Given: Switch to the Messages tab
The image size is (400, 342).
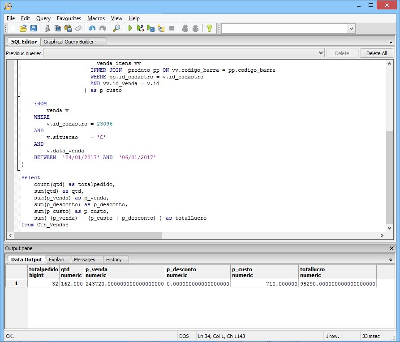Looking at the screenshot, I should point(84,260).
